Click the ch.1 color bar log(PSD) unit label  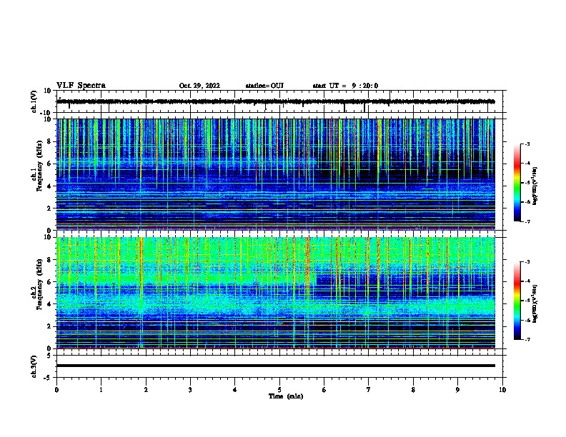point(535,186)
